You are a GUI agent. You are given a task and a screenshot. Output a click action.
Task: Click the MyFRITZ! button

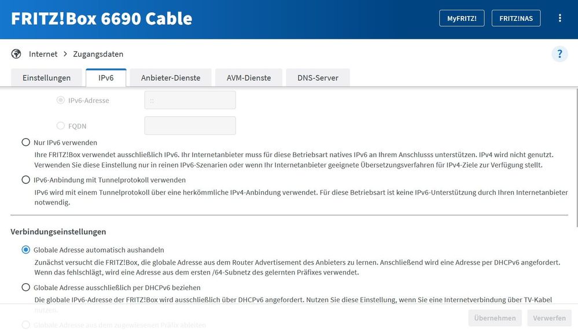462,18
